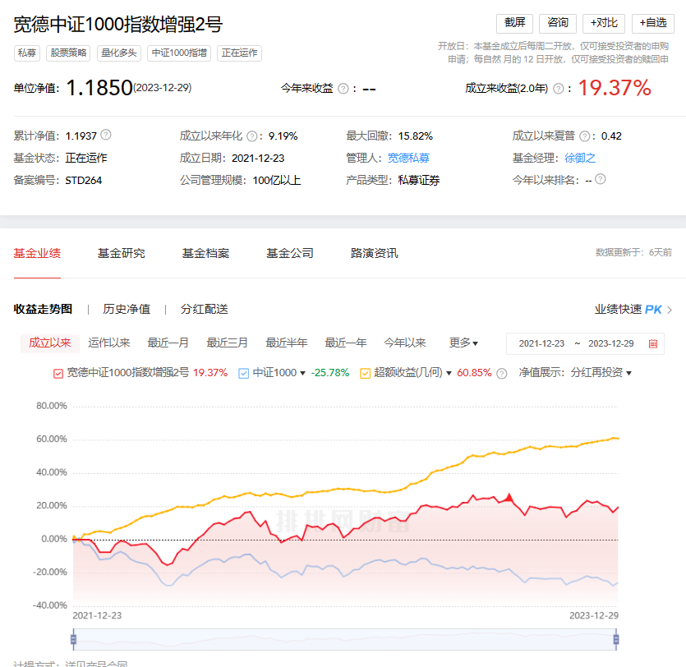The image size is (686, 667).
Task: Select 成立以来 period filter
Action: pyautogui.click(x=50, y=343)
